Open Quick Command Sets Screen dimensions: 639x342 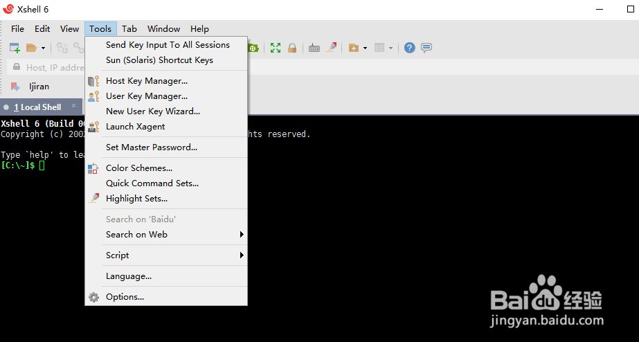(166, 183)
